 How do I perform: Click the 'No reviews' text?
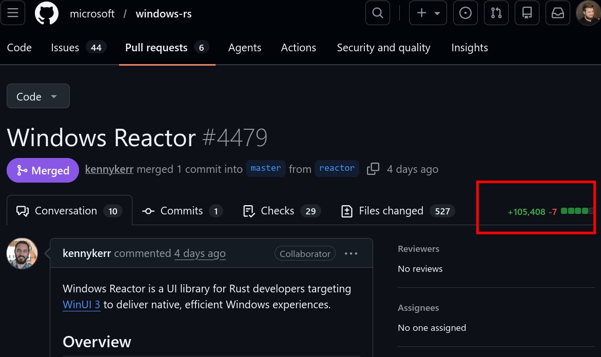click(x=420, y=269)
